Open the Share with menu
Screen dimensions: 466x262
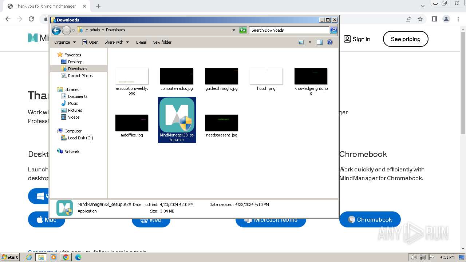coord(116,42)
